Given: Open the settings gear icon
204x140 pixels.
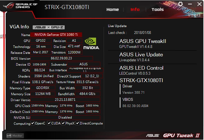Looking at the screenshot, I should 180,4.
